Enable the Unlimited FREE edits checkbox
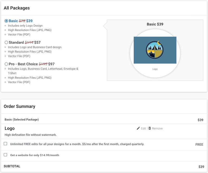Image resolution: width=208 pixels, height=173 pixels. point(5,144)
